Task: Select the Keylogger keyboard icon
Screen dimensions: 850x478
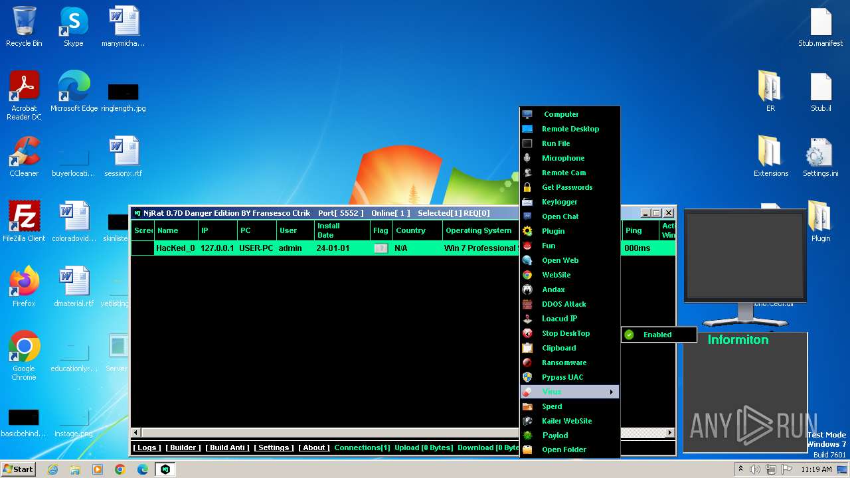Action: pyautogui.click(x=527, y=202)
